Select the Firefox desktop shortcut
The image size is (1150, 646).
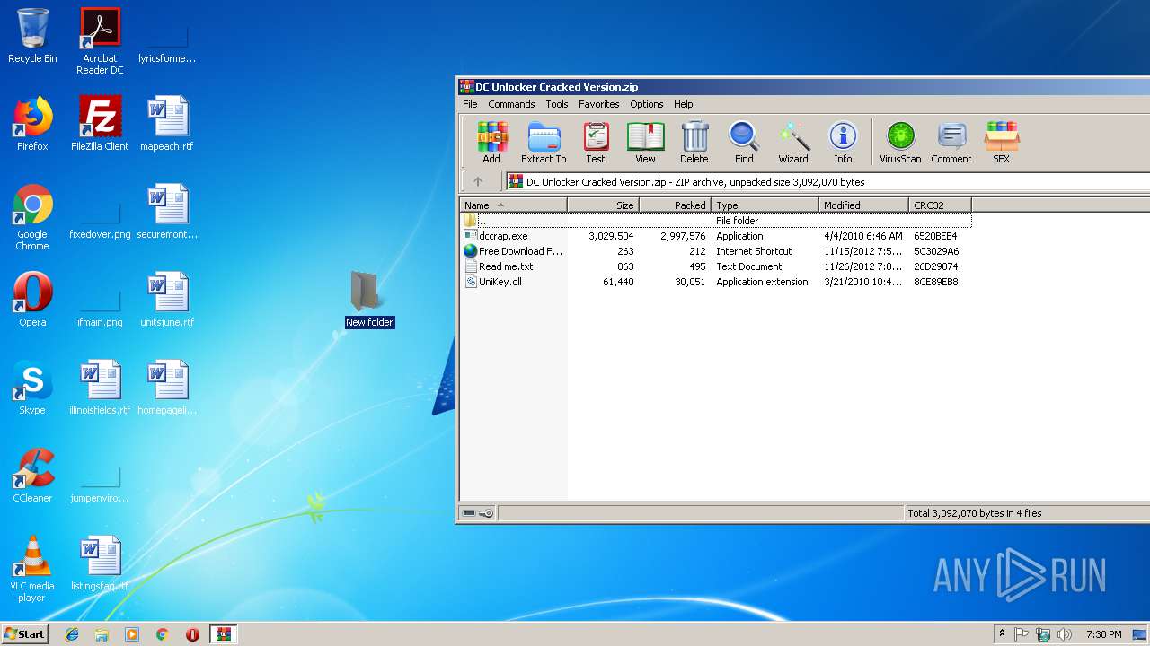32,124
